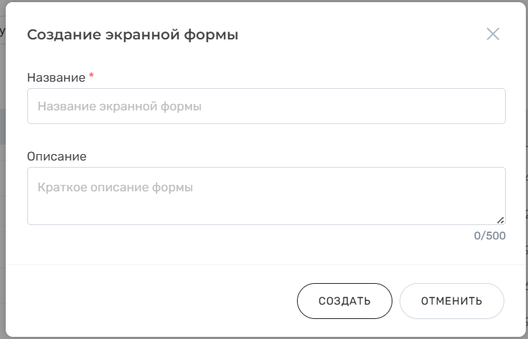Place cursor in the form name textbox
Image resolution: width=528 pixels, height=339 pixels.
pyautogui.click(x=266, y=106)
